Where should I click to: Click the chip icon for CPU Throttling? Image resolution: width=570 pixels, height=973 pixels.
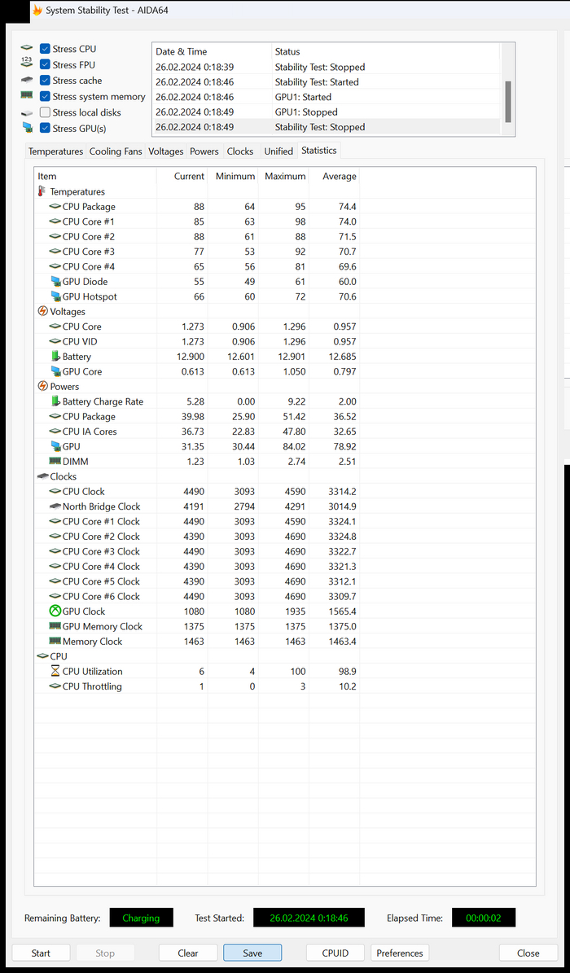55,686
